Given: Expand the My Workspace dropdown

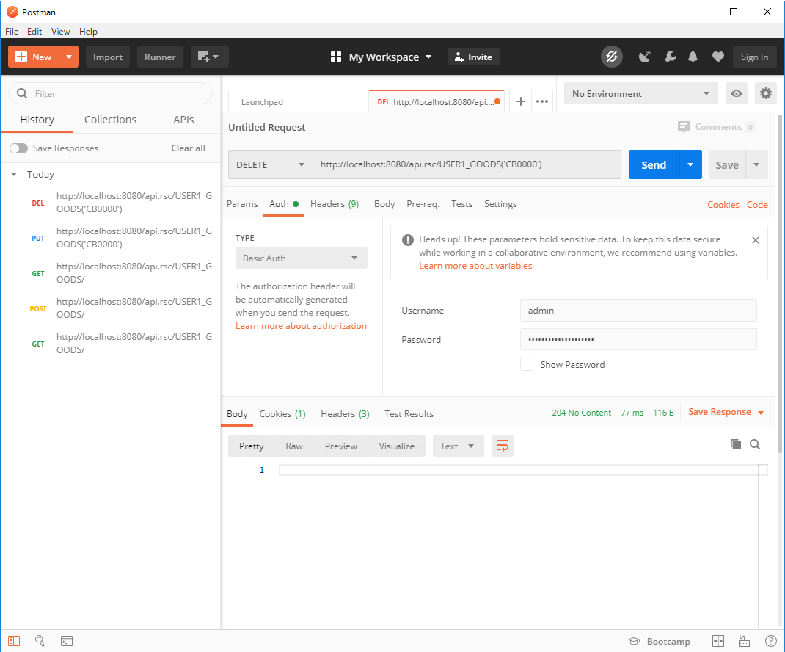Looking at the screenshot, I should [x=381, y=57].
